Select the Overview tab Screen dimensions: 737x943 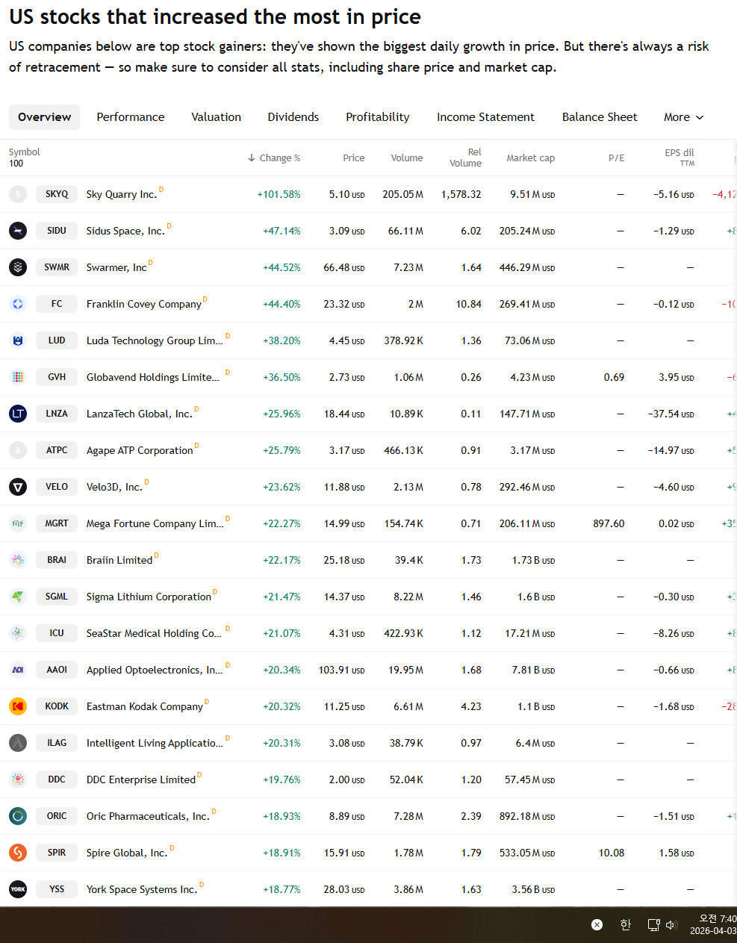(45, 117)
